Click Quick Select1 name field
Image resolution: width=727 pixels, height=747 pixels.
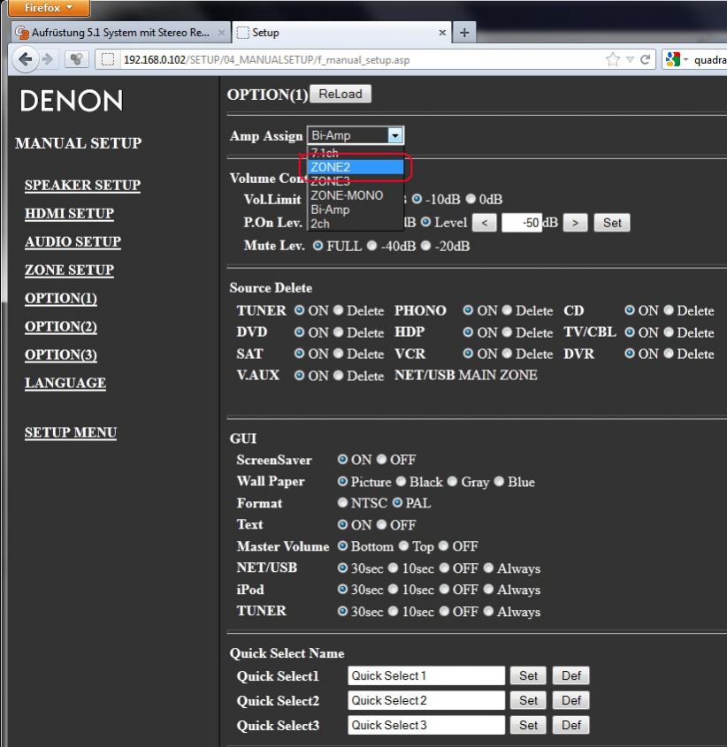[x=426, y=675]
